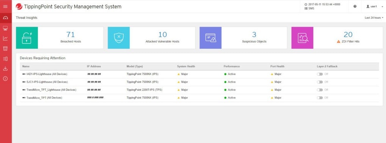This screenshot has height=143, width=386.
Task: Open TrendMicro_TPT (All Devices) device
Action: (x=44, y=98)
